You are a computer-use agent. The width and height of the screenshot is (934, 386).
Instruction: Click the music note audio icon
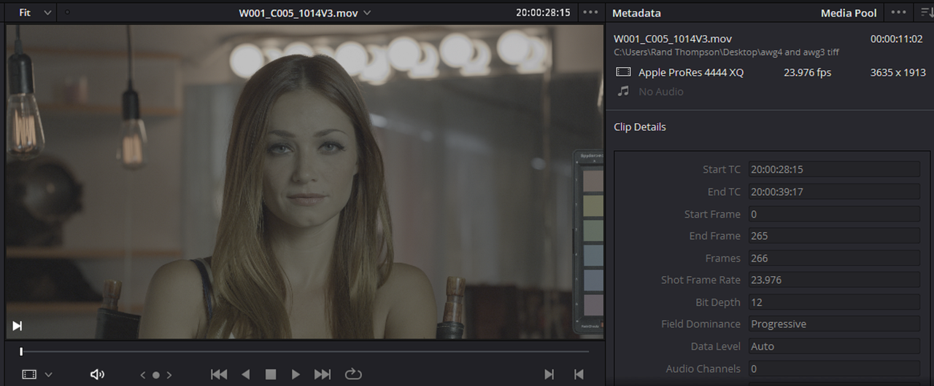(x=623, y=91)
